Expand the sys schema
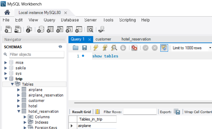Viewport: 212px width, 129px height. pyautogui.click(x=5, y=73)
